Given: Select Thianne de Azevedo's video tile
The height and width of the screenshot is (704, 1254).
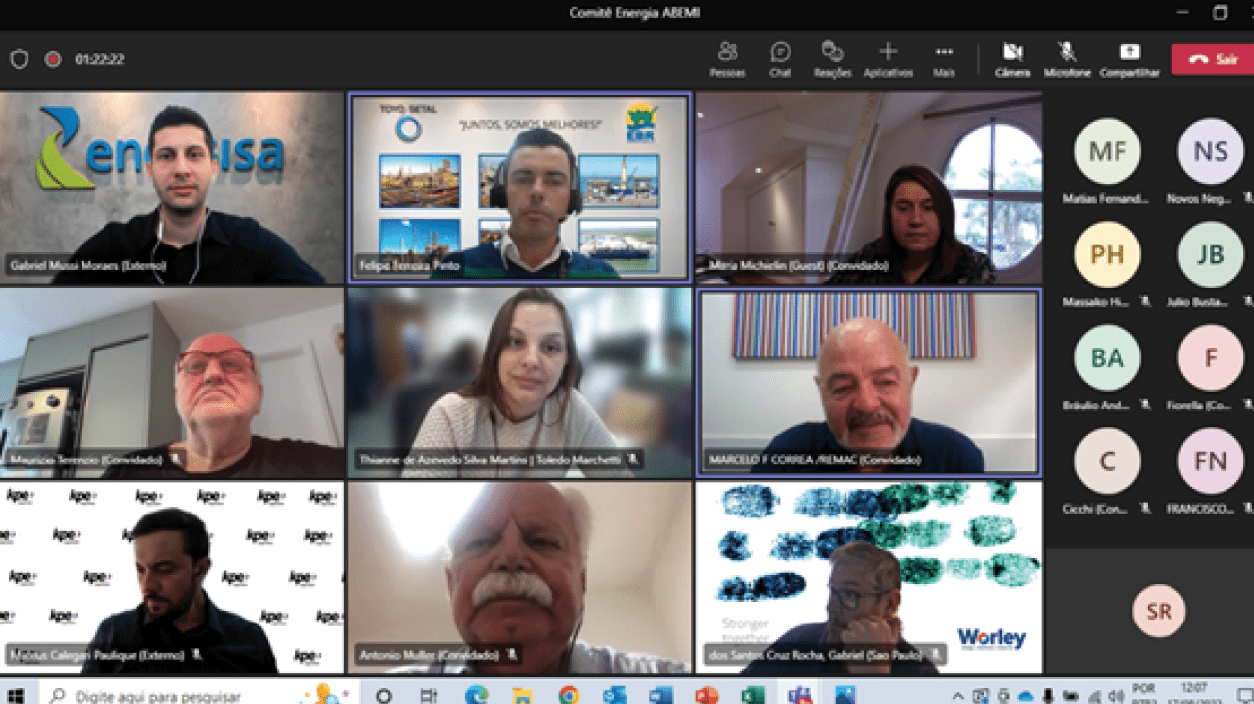Looking at the screenshot, I should pos(519,382).
